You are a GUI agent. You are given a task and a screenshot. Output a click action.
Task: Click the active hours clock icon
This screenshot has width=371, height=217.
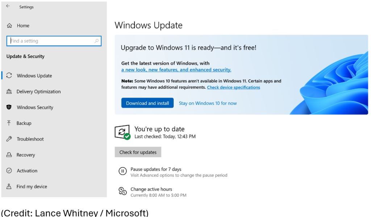click(x=122, y=191)
